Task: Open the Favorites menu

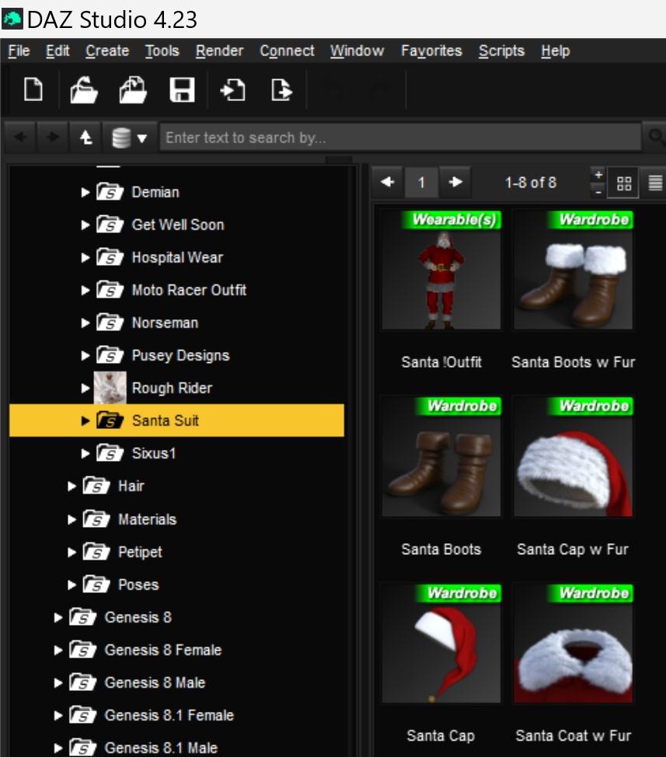Action: (431, 51)
